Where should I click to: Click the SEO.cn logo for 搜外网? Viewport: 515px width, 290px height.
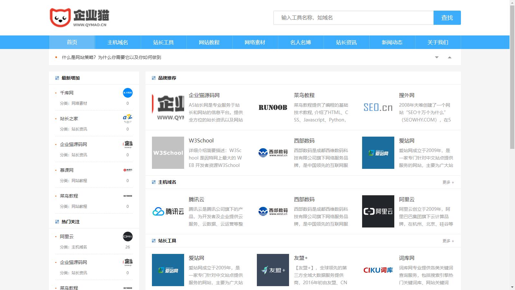(x=378, y=108)
